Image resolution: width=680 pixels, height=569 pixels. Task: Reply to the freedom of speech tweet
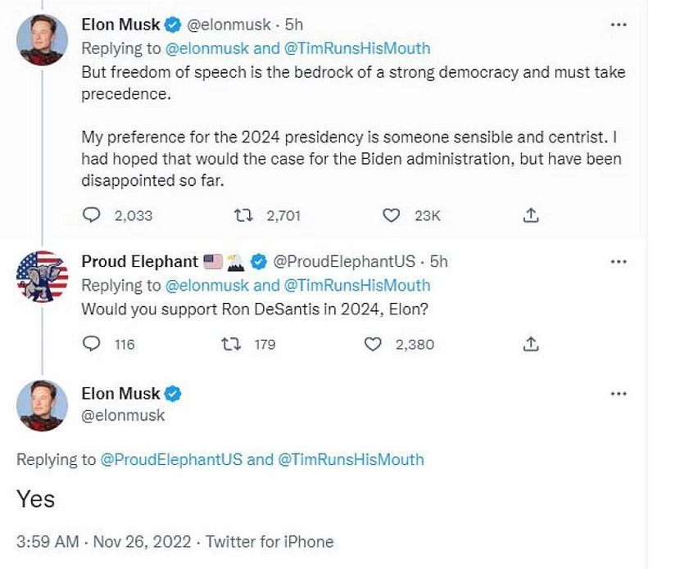click(93, 216)
